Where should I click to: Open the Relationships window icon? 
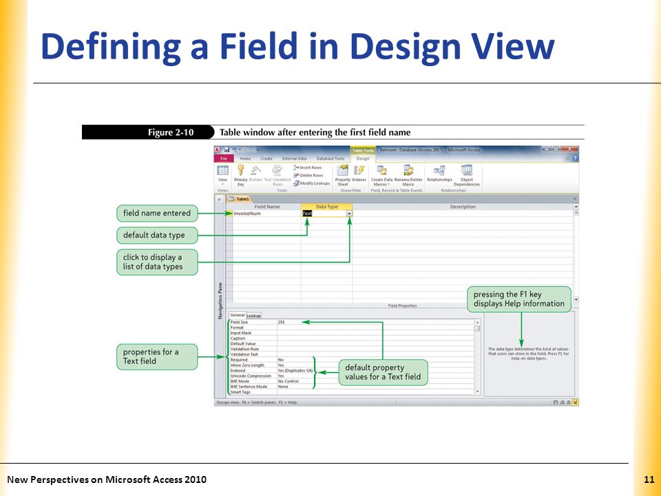[x=439, y=170]
